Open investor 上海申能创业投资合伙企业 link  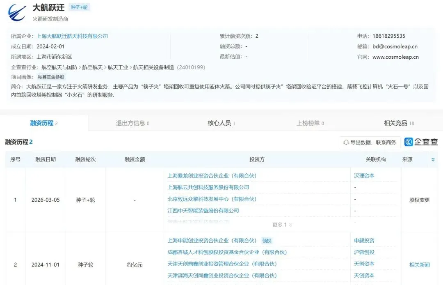[212, 240]
